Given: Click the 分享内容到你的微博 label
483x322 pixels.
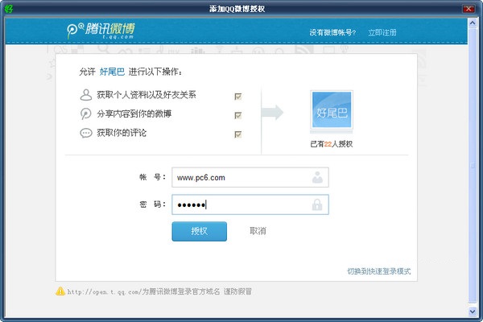Looking at the screenshot, I should coord(134,114).
